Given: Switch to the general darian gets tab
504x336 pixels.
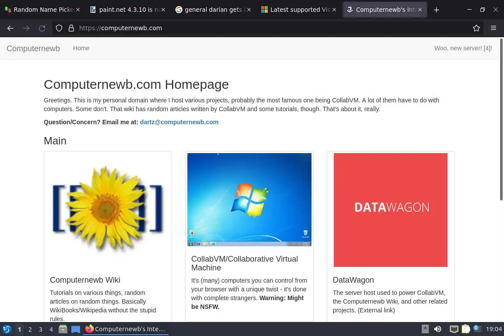Looking at the screenshot, I should point(213,10).
